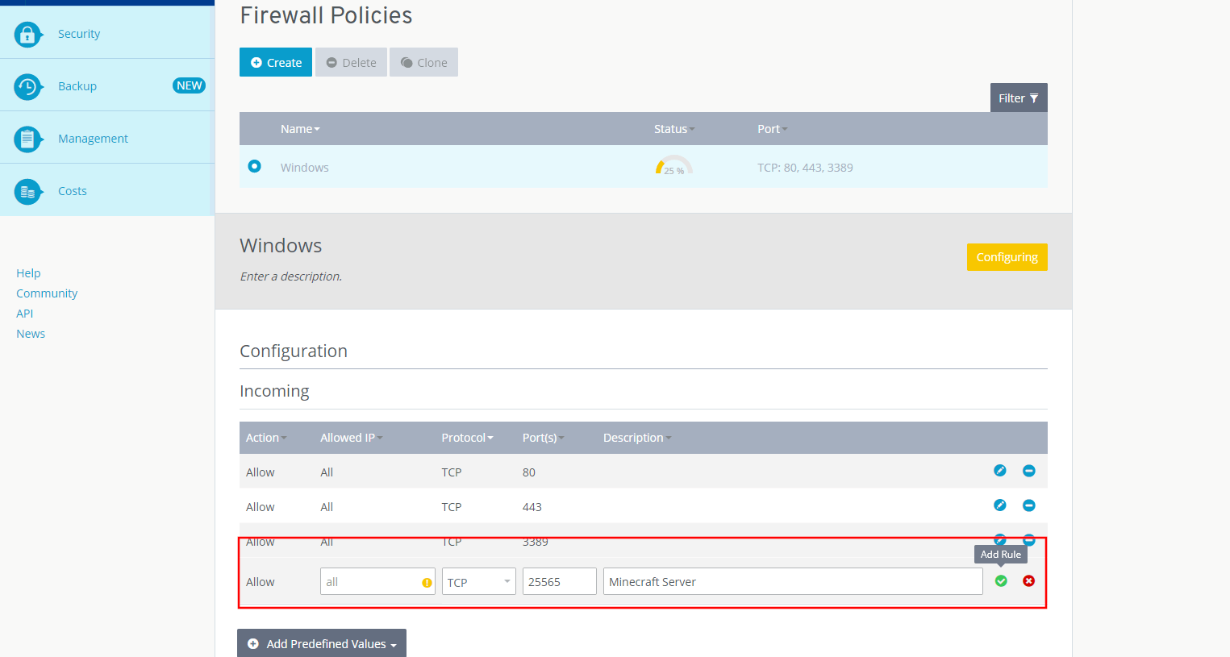The image size is (1230, 657).
Task: Open the Community link
Action: (x=47, y=293)
